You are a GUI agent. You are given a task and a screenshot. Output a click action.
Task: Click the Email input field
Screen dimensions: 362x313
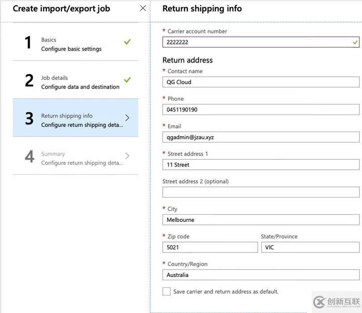pyautogui.click(x=261, y=137)
